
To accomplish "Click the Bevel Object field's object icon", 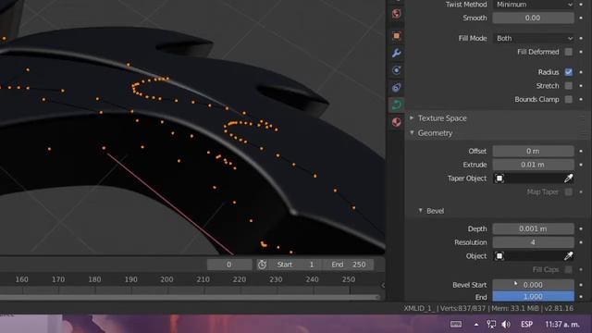I will click(499, 256).
